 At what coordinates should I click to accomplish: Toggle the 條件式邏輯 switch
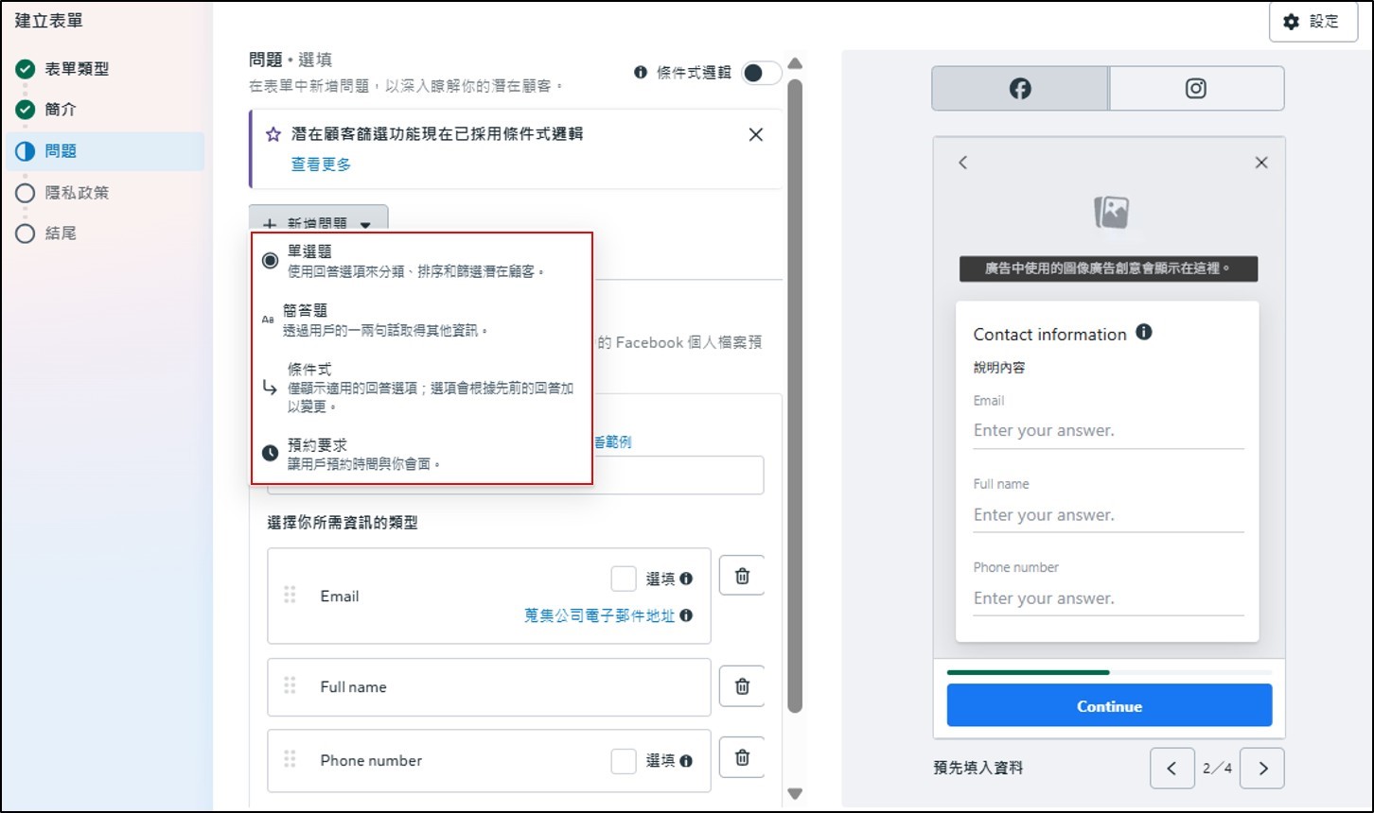pyautogui.click(x=761, y=73)
